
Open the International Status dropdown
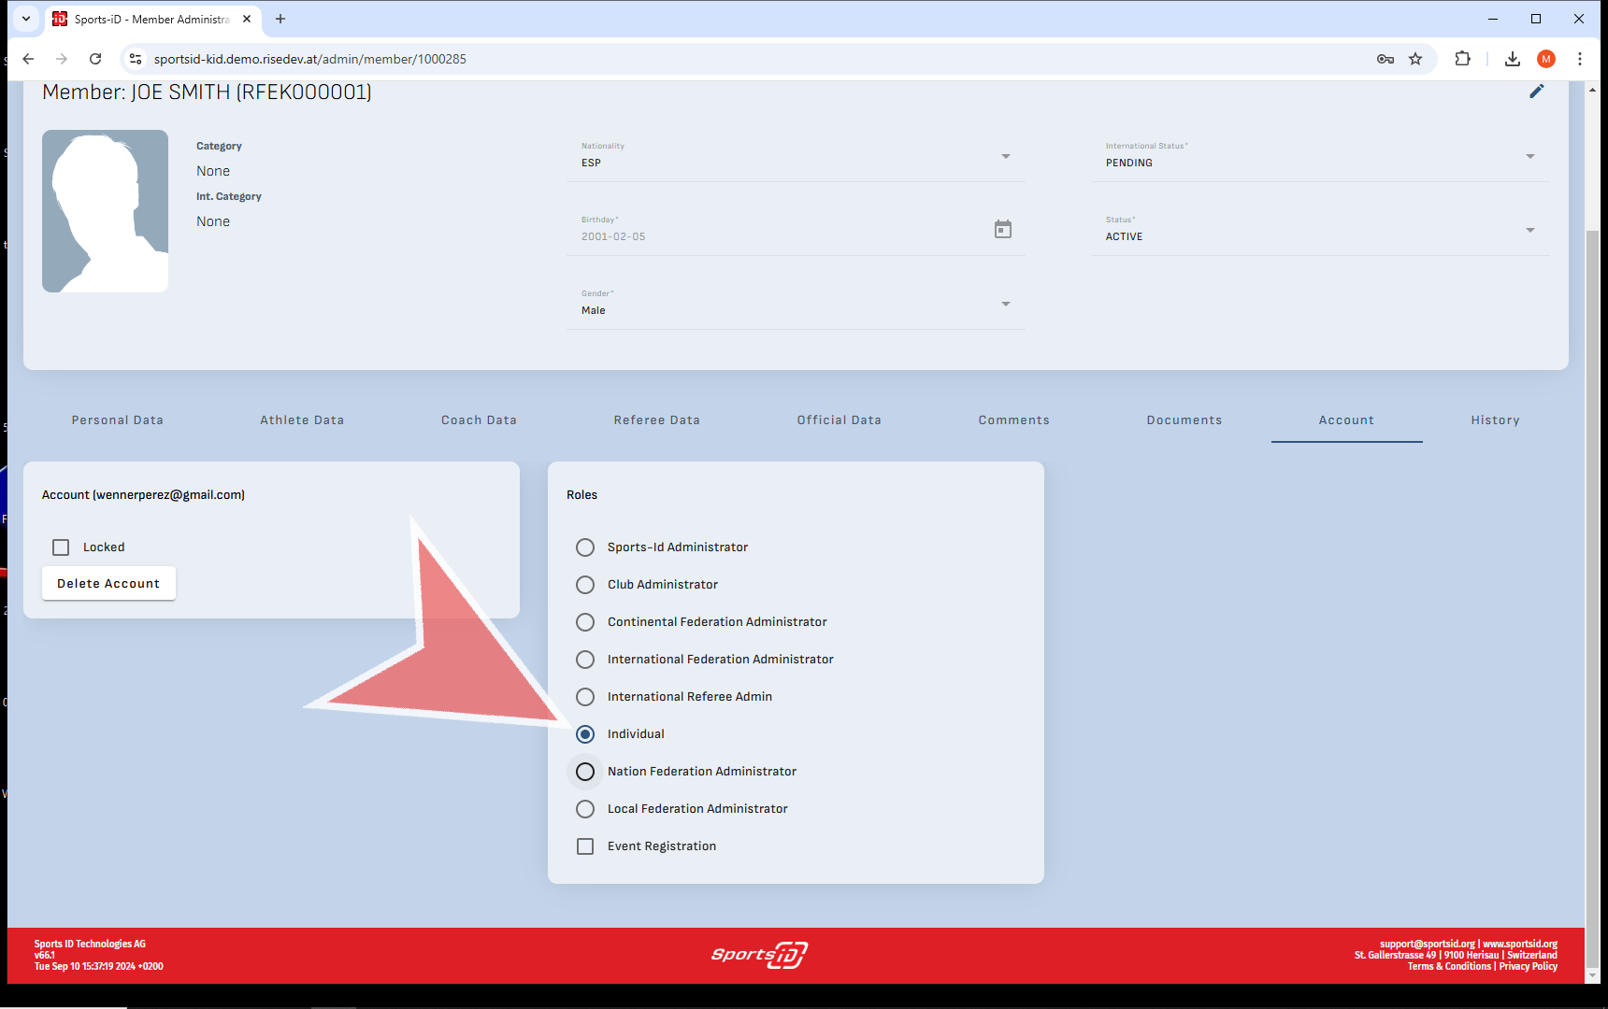1529,156
